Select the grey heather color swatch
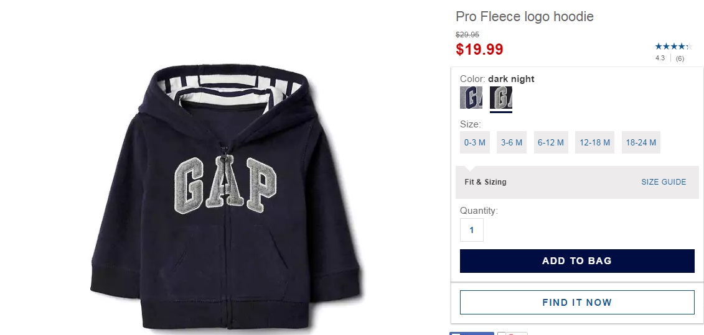 (x=471, y=98)
